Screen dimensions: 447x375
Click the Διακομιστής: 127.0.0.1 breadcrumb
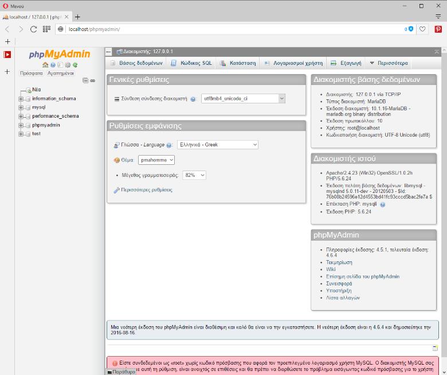click(x=148, y=52)
